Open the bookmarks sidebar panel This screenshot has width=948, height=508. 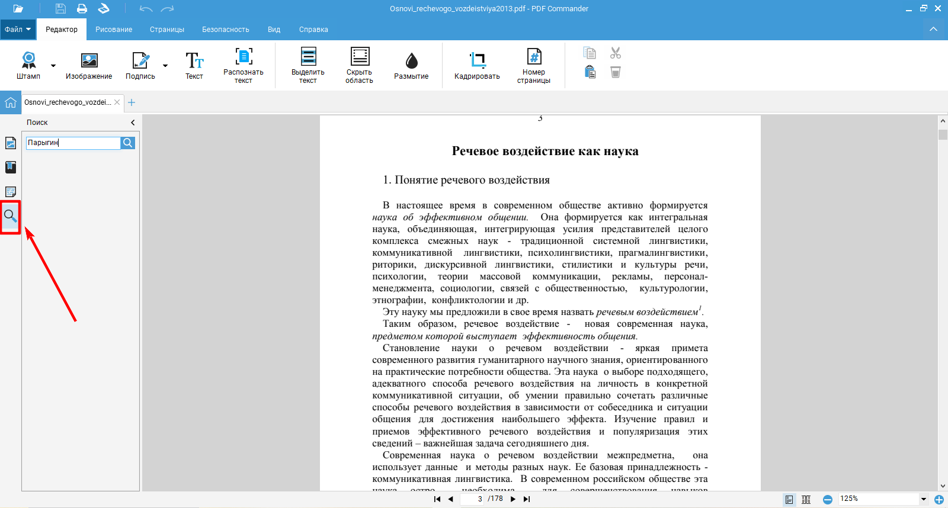(11, 167)
